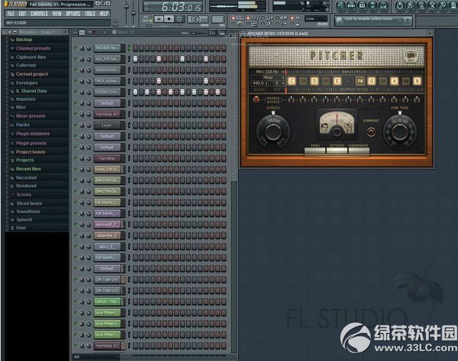Open the CHANNELS menu
The image size is (458, 361).
(39, 14)
